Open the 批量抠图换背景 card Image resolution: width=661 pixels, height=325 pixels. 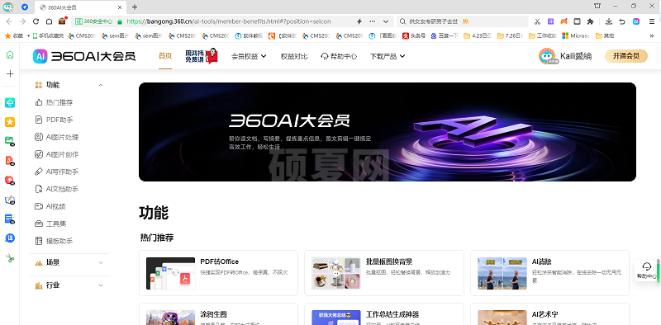[x=384, y=273]
